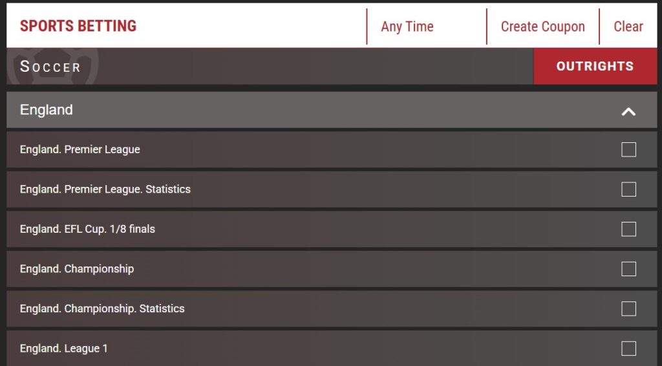This screenshot has width=662, height=366.
Task: Open the EFL Cup. 1/8 finals label
Action: coord(87,229)
